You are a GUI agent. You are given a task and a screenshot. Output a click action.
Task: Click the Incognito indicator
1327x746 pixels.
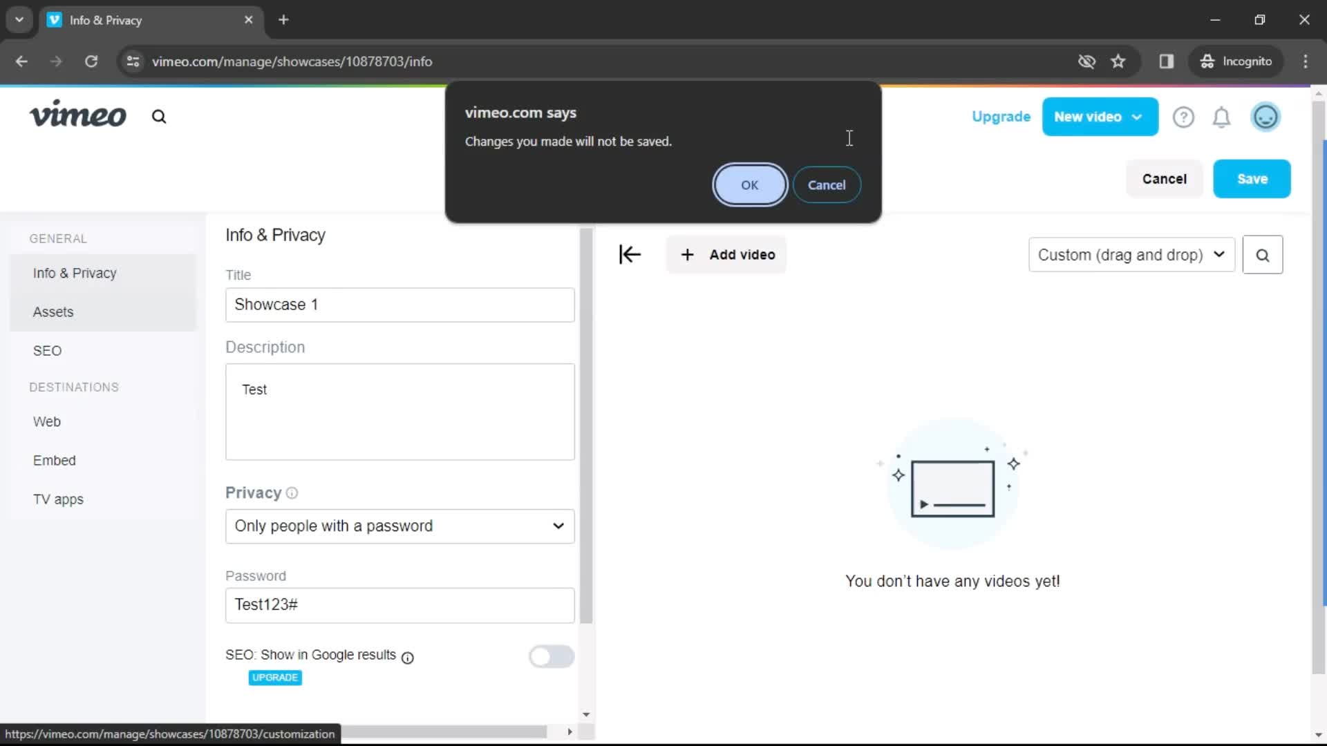[1236, 61]
